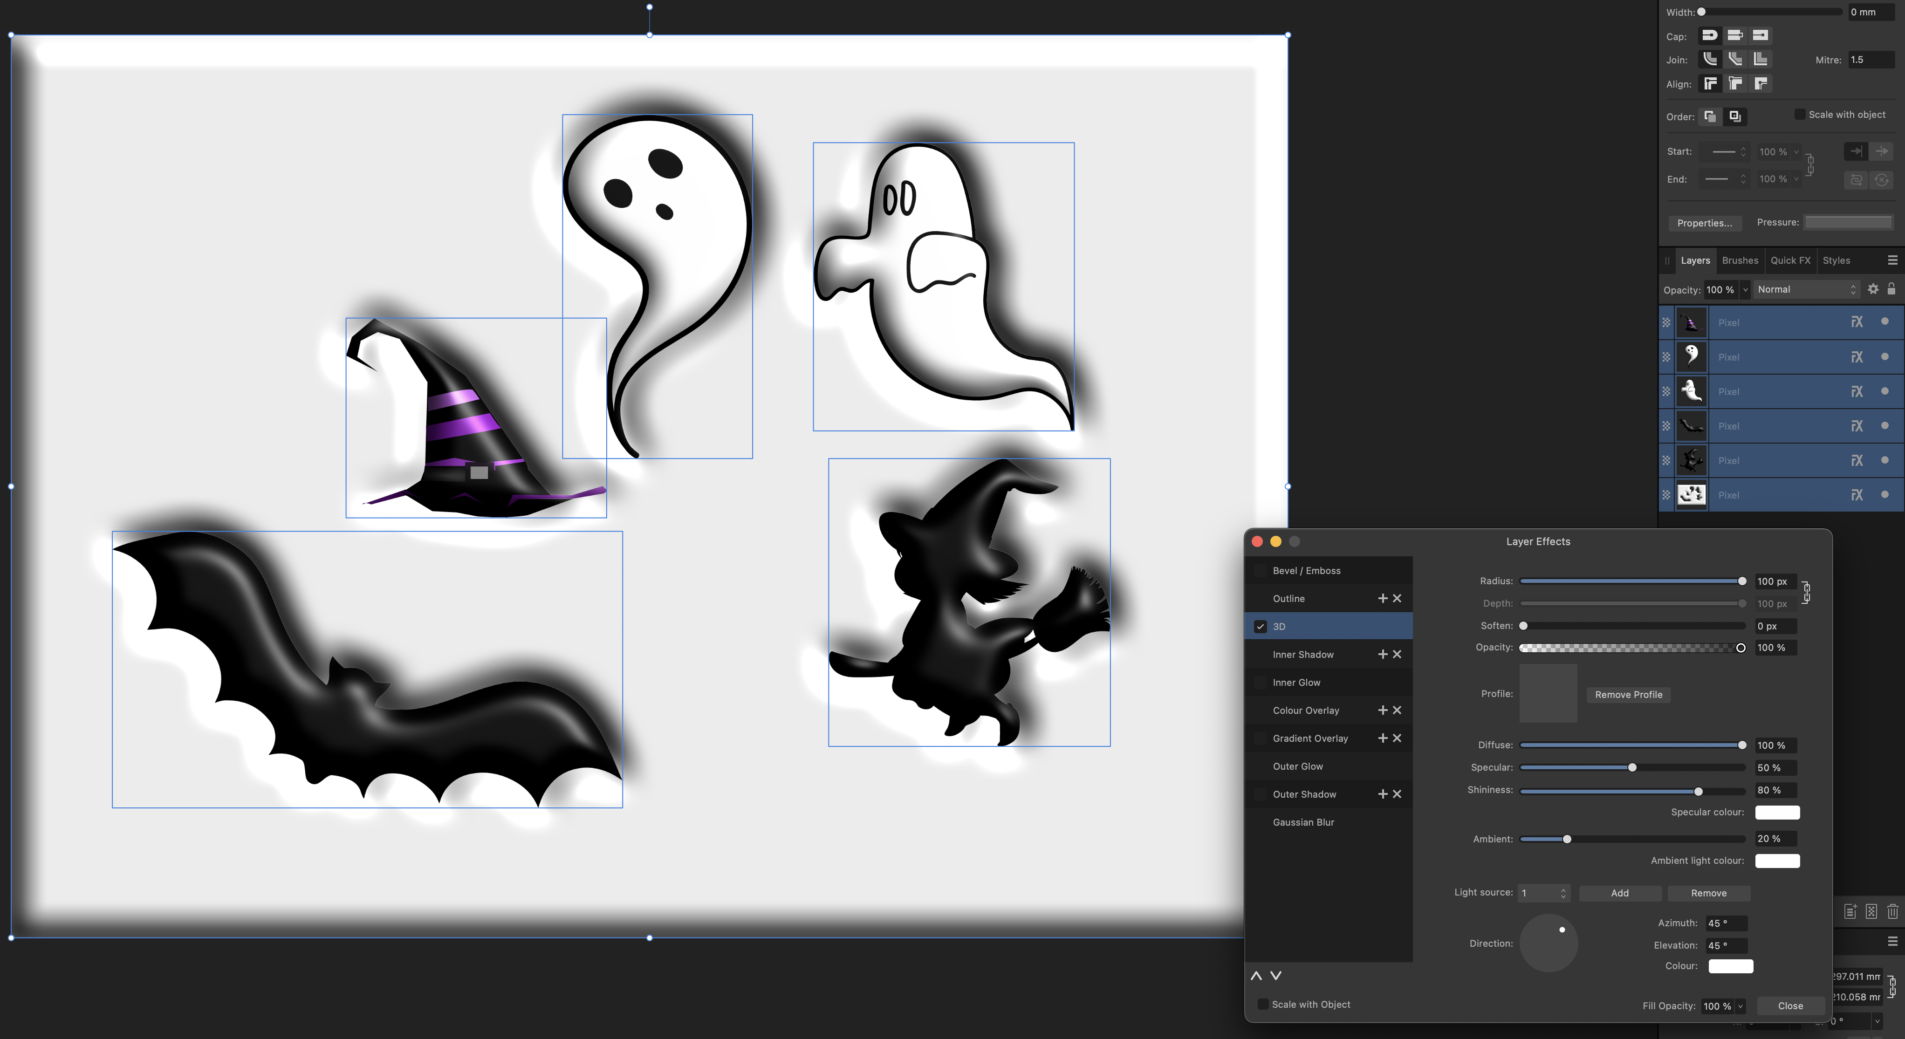Select the butt cap stroke option

coord(1735,35)
